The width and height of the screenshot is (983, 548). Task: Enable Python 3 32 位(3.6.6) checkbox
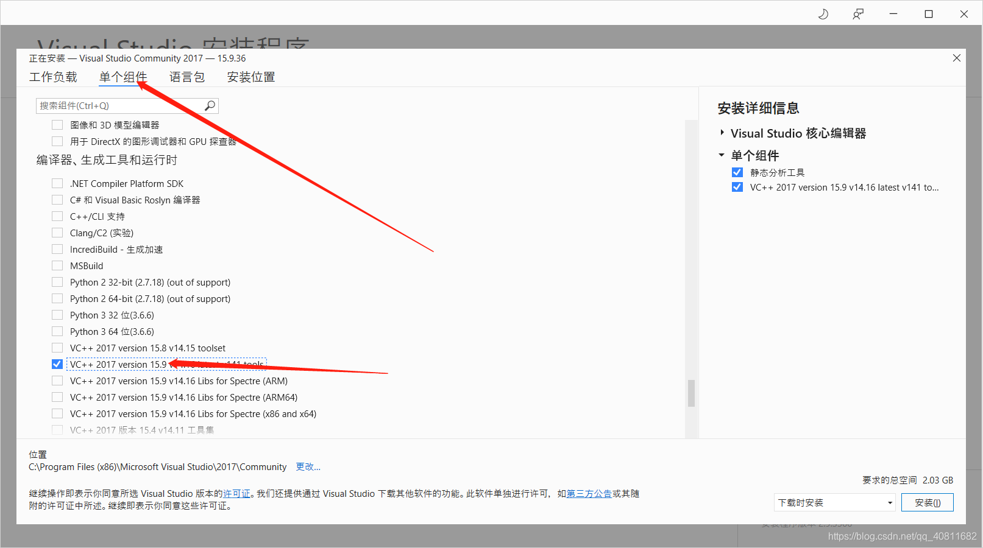tap(57, 315)
